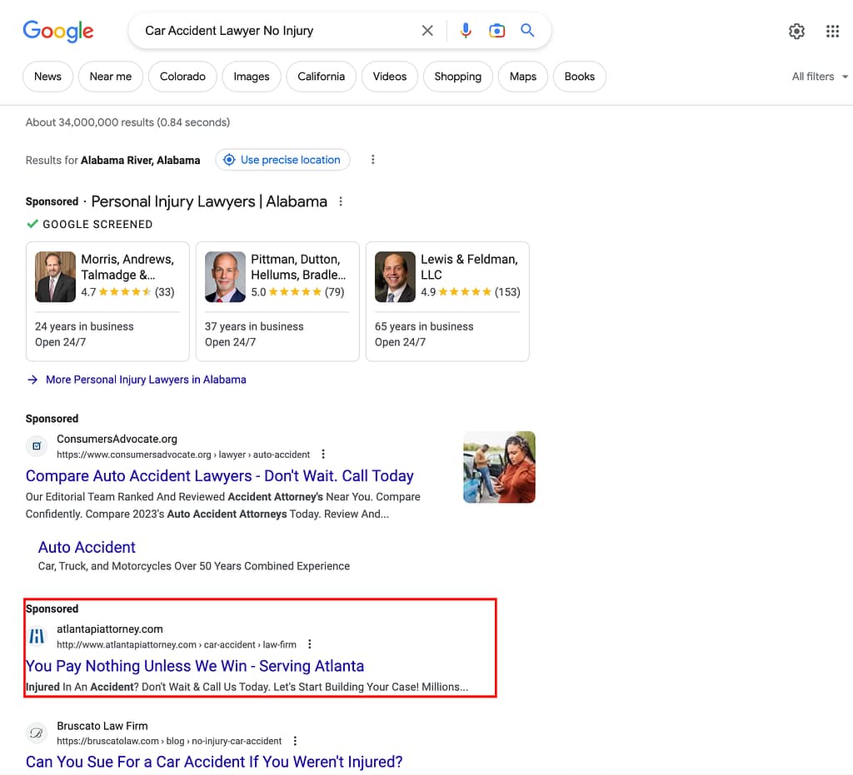Viewport: 853px width, 775px height.
Task: Click the 4.7 star rating with 33 reviews
Action: (x=127, y=292)
